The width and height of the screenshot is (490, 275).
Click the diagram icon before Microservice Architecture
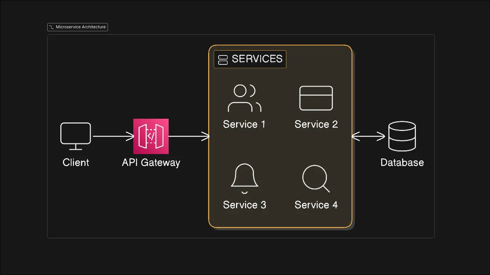point(52,27)
